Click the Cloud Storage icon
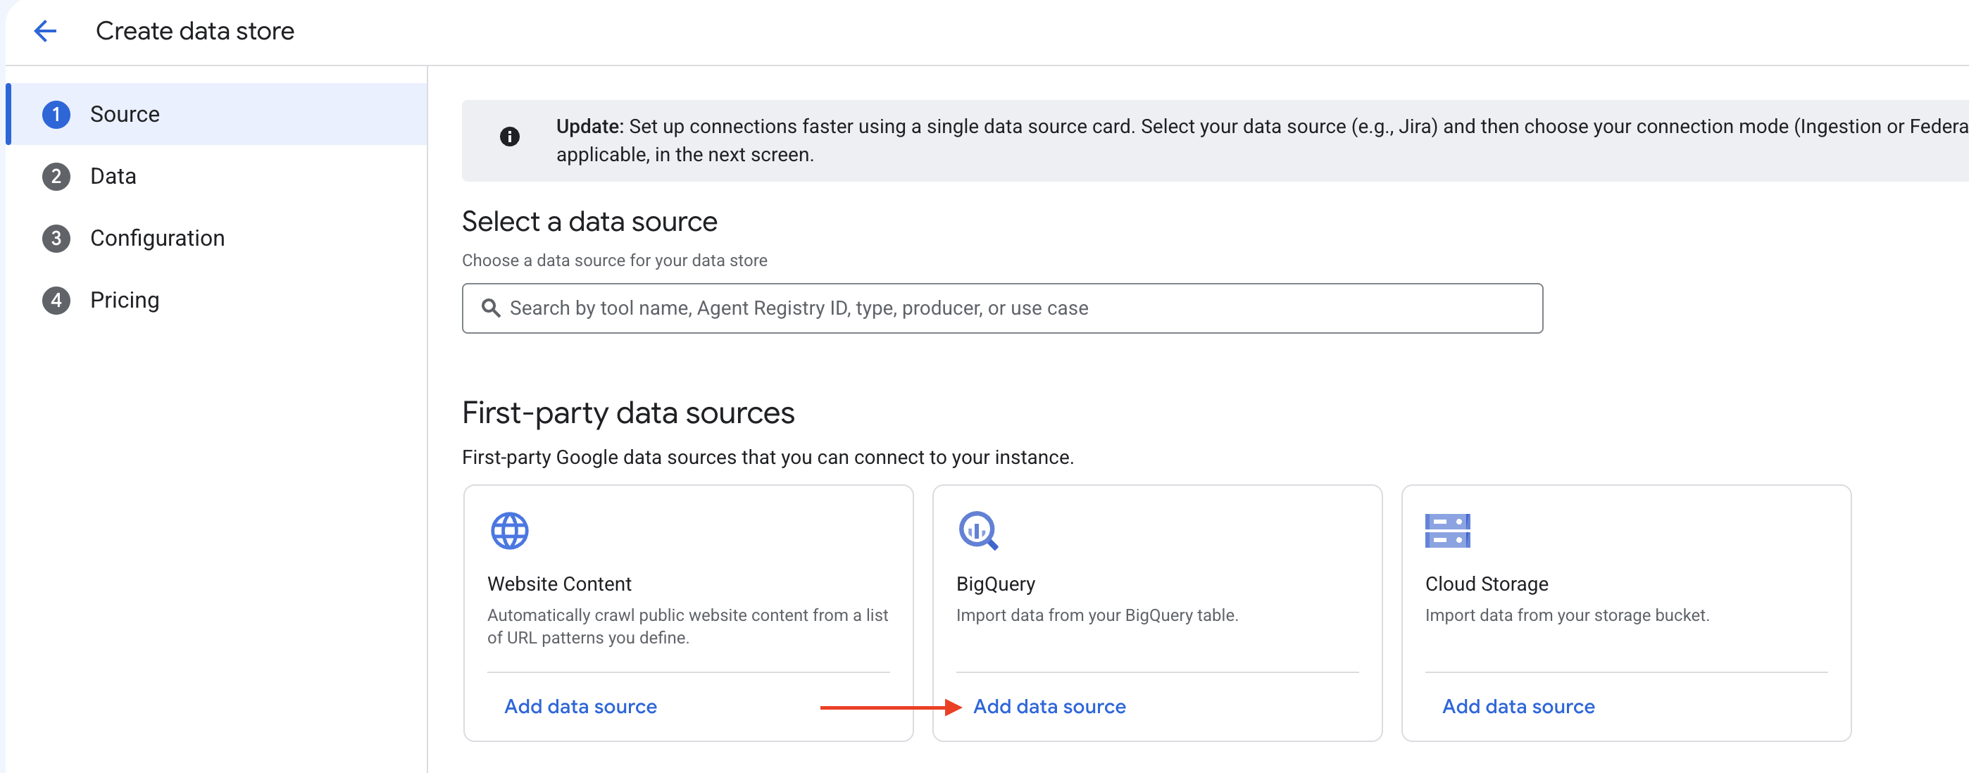 point(1448,531)
